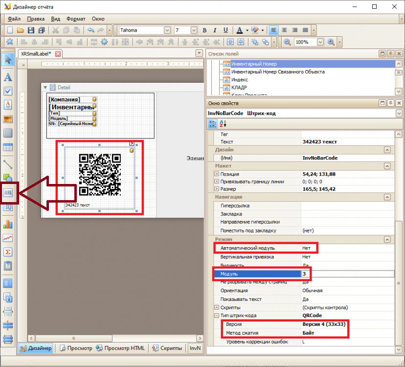Collapse the Detail band triangle
Image resolution: width=405 pixels, height=367 pixels.
pyautogui.click(x=45, y=88)
